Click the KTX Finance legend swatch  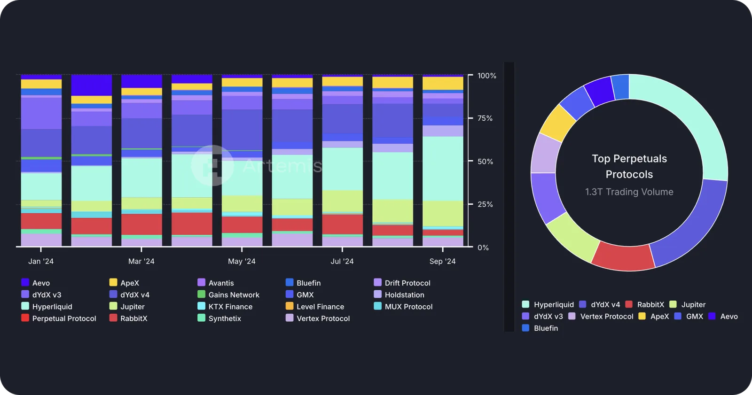pos(201,306)
